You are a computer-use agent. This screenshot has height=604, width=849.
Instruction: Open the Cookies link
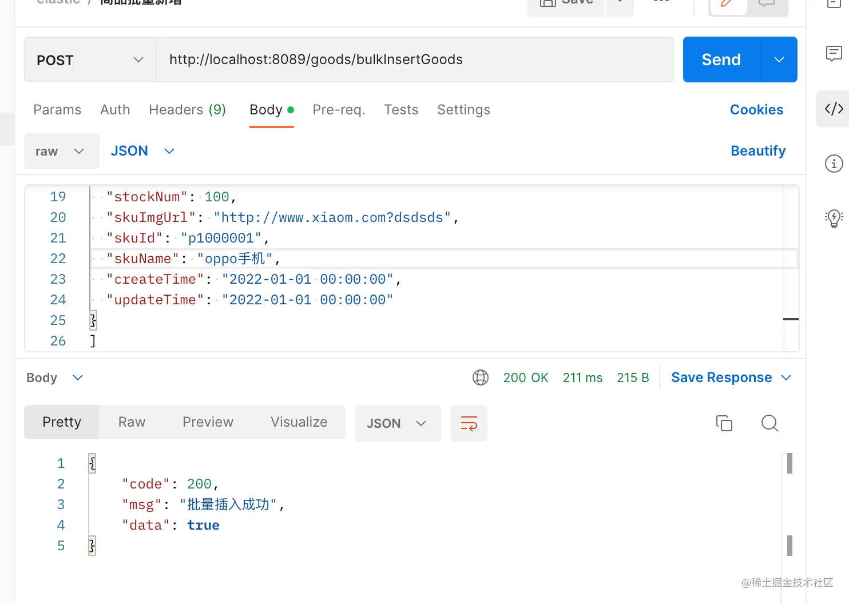click(756, 110)
